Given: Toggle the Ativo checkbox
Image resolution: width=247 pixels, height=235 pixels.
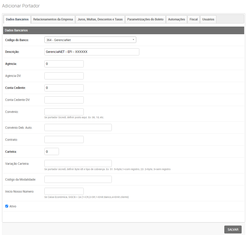Looking at the screenshot, I should pos(7,206).
